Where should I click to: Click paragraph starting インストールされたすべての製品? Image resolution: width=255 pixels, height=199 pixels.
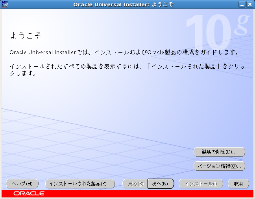[x=127, y=70]
